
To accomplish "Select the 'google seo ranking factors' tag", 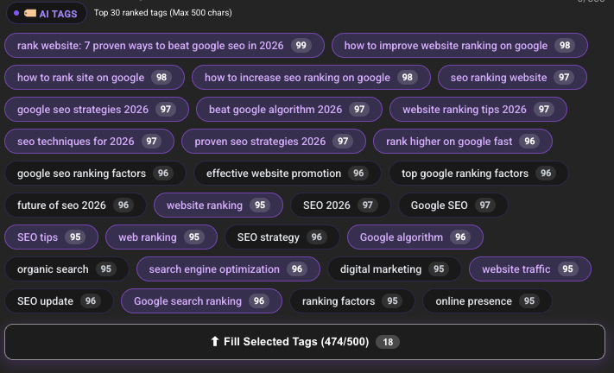I will (x=95, y=173).
